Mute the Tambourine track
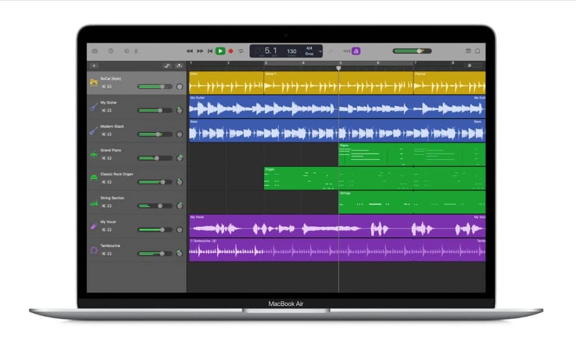This screenshot has height=346, width=576. pos(103,254)
